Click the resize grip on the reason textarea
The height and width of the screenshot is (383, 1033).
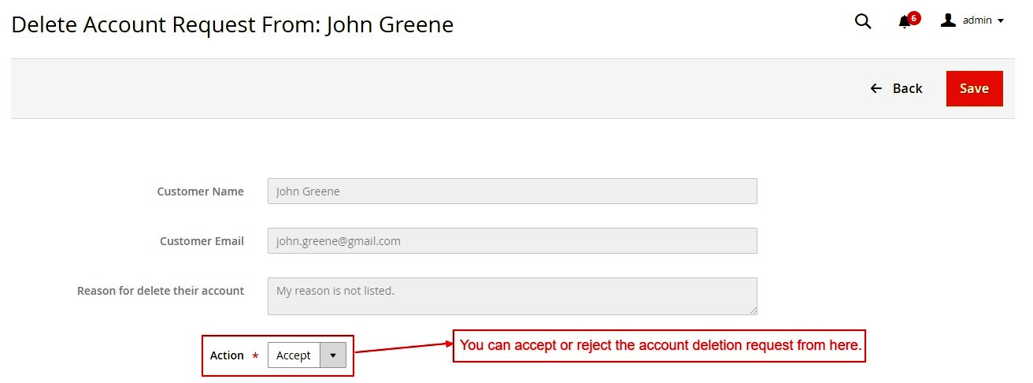tap(753, 310)
